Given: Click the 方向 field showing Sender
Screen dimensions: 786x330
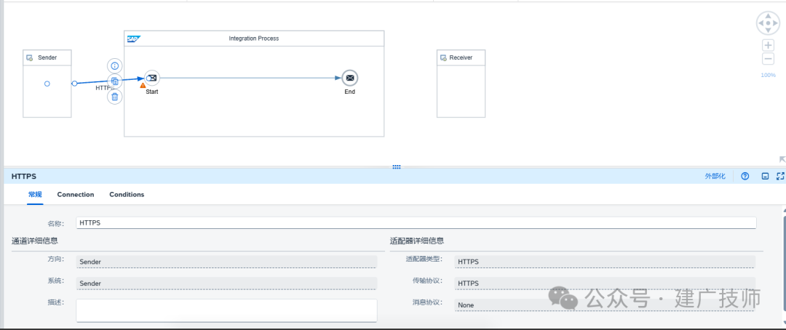Looking at the screenshot, I should click(226, 262).
